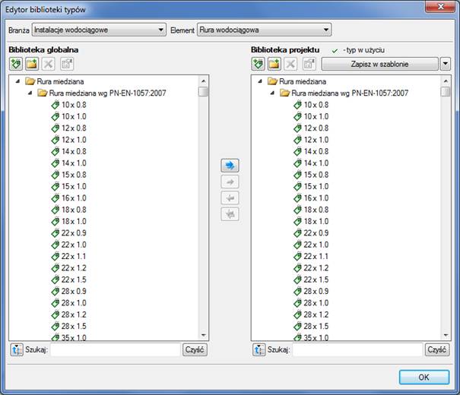The image size is (460, 395).
Task: Select 22x 1.2 in global library
Action: [x=74, y=268]
